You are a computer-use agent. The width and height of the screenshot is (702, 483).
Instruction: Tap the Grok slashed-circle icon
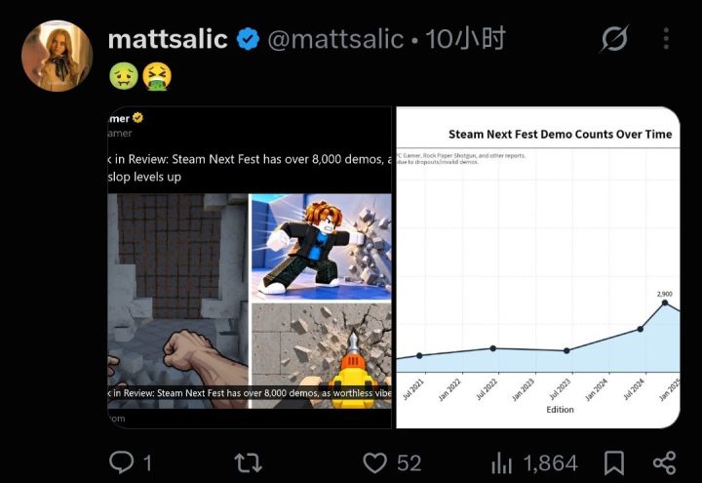[x=614, y=38]
